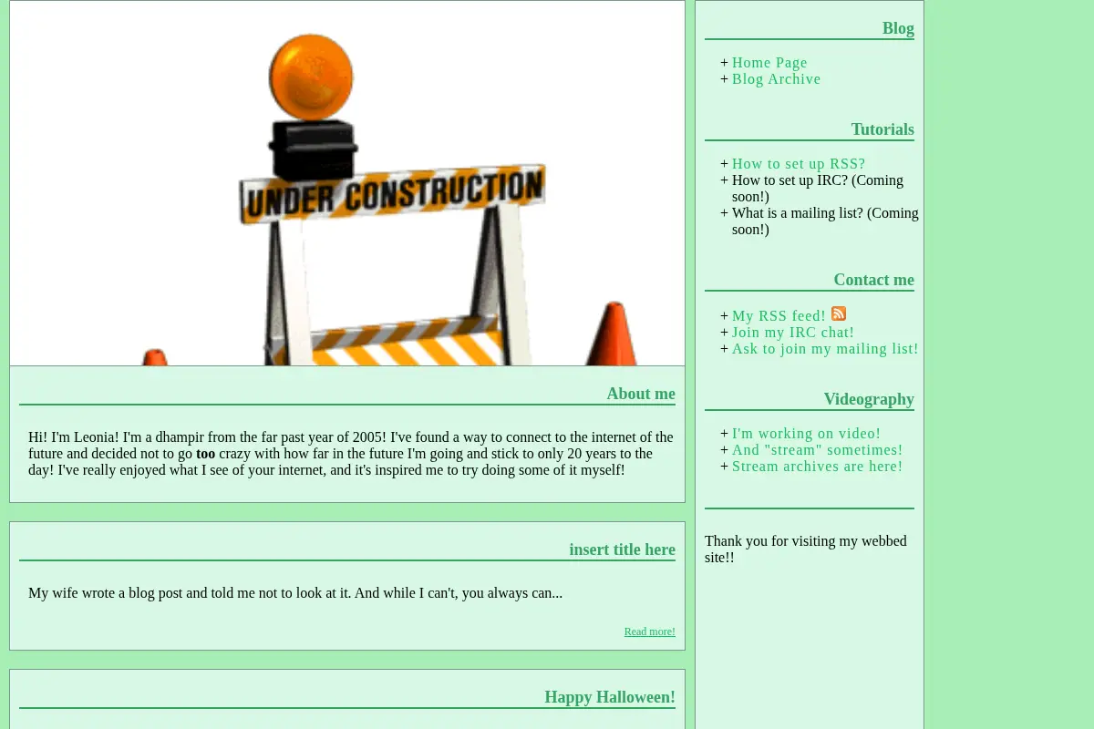The image size is (1094, 729).
Task: Click the Thank you for visiting text
Action: [x=806, y=549]
